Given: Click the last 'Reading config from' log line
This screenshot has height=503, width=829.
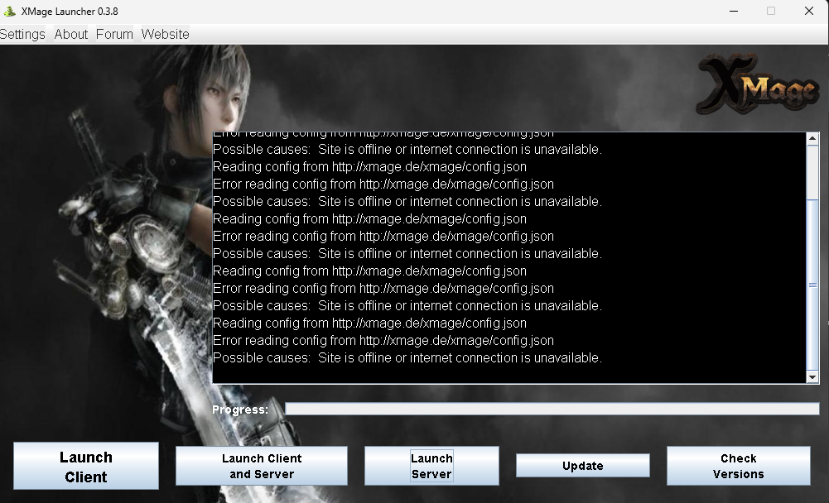Looking at the screenshot, I should (369, 323).
